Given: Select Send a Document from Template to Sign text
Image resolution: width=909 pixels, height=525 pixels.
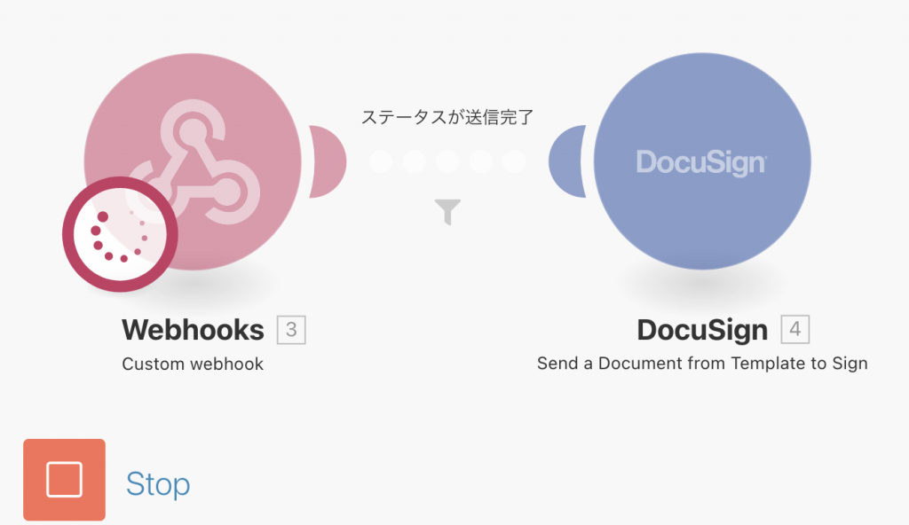Looking at the screenshot, I should click(x=702, y=364).
